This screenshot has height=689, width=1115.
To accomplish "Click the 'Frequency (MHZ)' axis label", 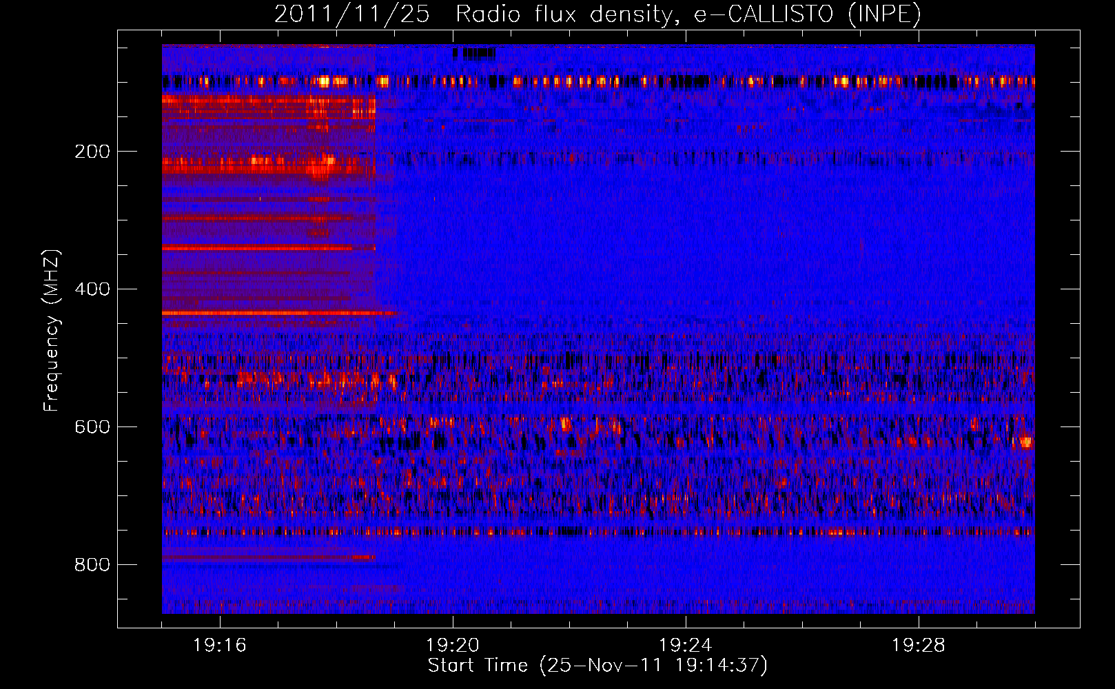I will [52, 330].
